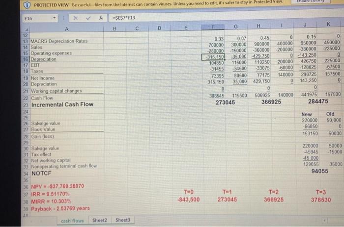
Task: Click the T=0 label
Action: (189, 192)
